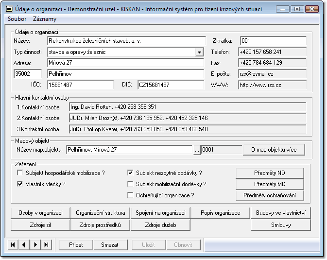
Task: Click the window title bar folder icon
Action: pos(9,9)
